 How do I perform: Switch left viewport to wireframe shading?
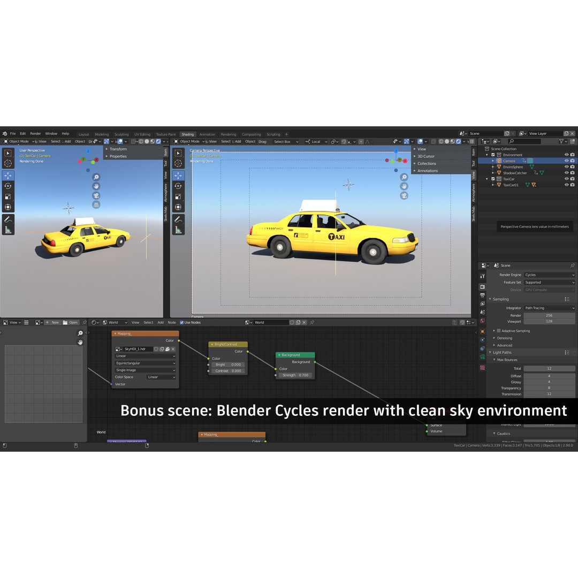(x=141, y=141)
